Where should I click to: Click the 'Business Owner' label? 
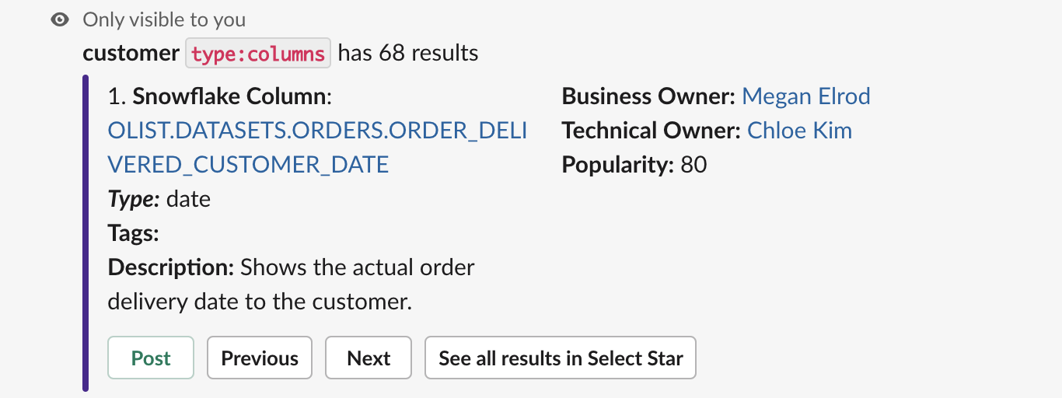click(x=648, y=96)
